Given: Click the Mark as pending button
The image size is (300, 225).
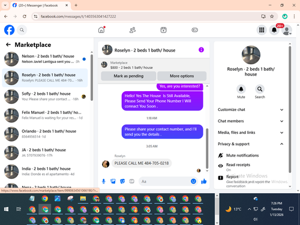Looking at the screenshot, I should pyautogui.click(x=128, y=76).
